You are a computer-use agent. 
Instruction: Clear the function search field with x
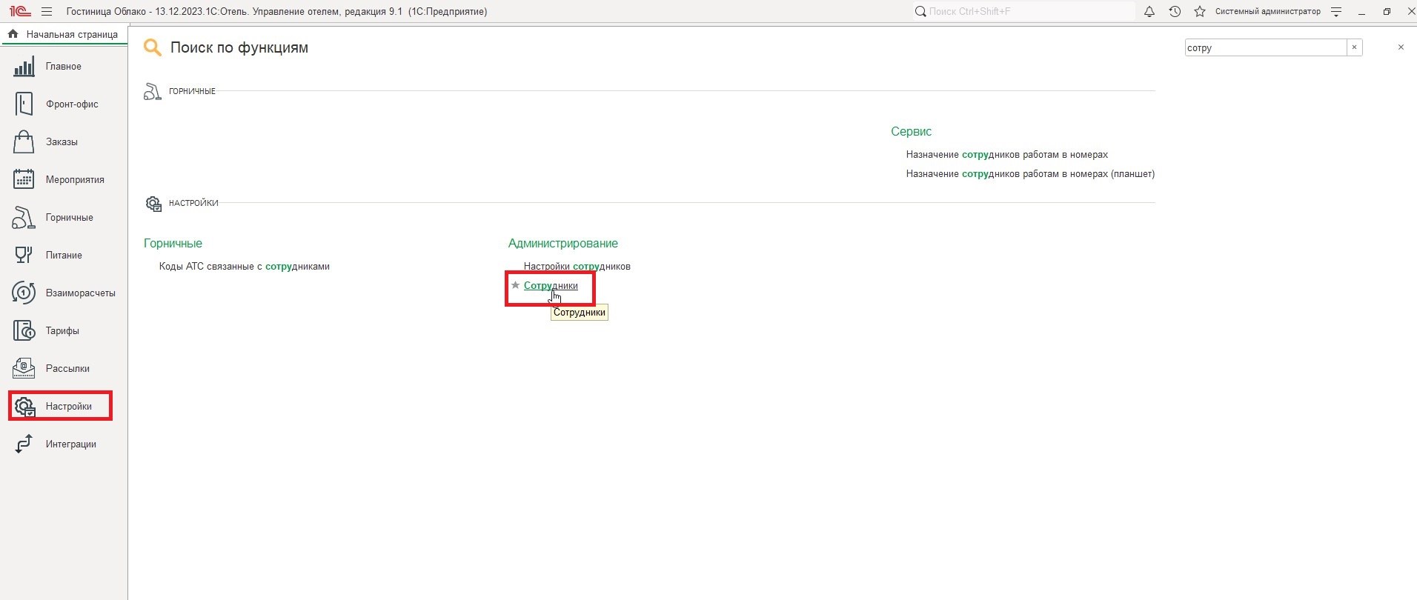pos(1355,47)
